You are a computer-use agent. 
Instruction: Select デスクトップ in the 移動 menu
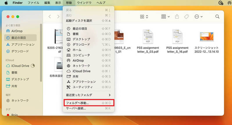click(88, 39)
